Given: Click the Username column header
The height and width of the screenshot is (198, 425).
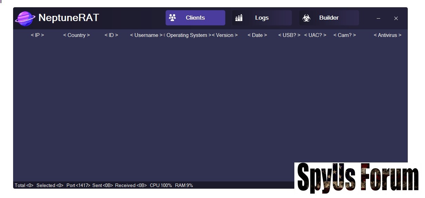Looking at the screenshot, I should 146,35.
